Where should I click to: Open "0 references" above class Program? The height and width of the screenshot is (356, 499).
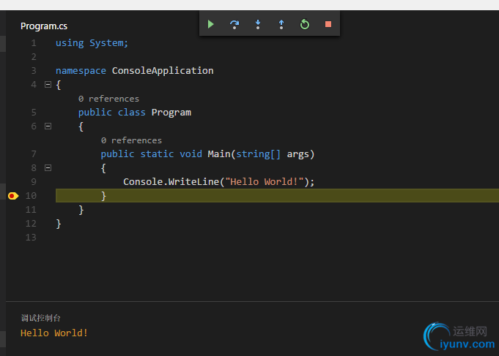click(x=108, y=99)
